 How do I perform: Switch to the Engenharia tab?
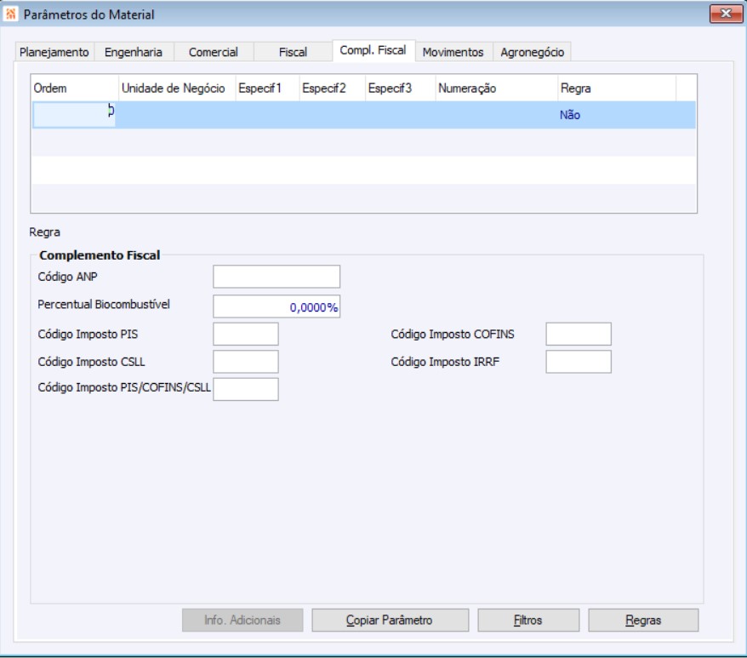pos(134,52)
